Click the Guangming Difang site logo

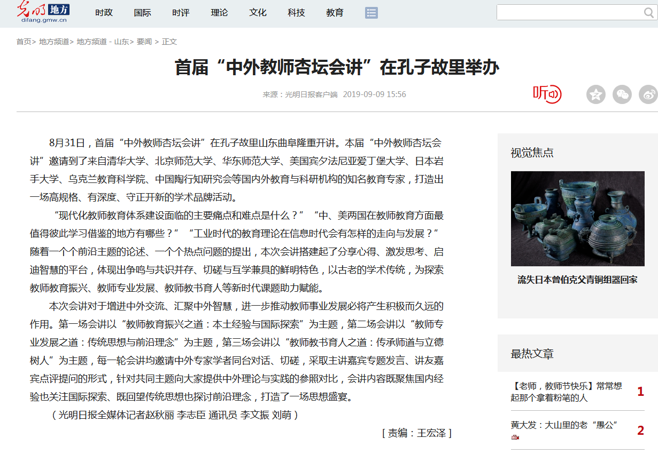pos(44,12)
